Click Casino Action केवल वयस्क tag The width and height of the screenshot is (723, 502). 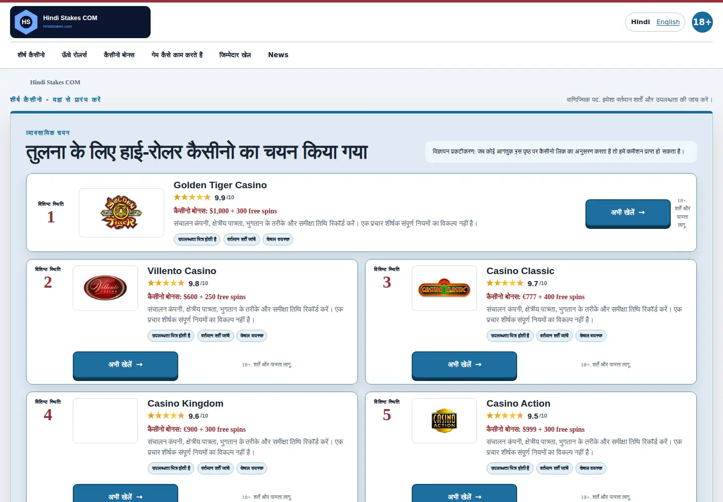pyautogui.click(x=591, y=468)
